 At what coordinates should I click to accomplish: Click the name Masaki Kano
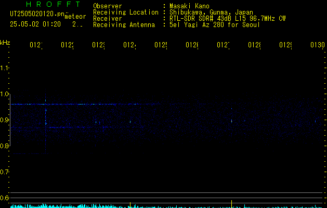pyautogui.click(x=189, y=6)
